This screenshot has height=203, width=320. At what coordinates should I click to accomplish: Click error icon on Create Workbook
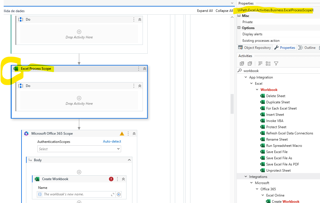(x=111, y=179)
